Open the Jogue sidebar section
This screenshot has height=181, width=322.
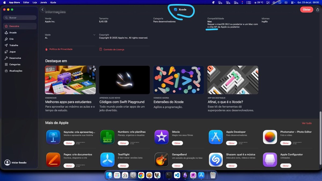20,52
